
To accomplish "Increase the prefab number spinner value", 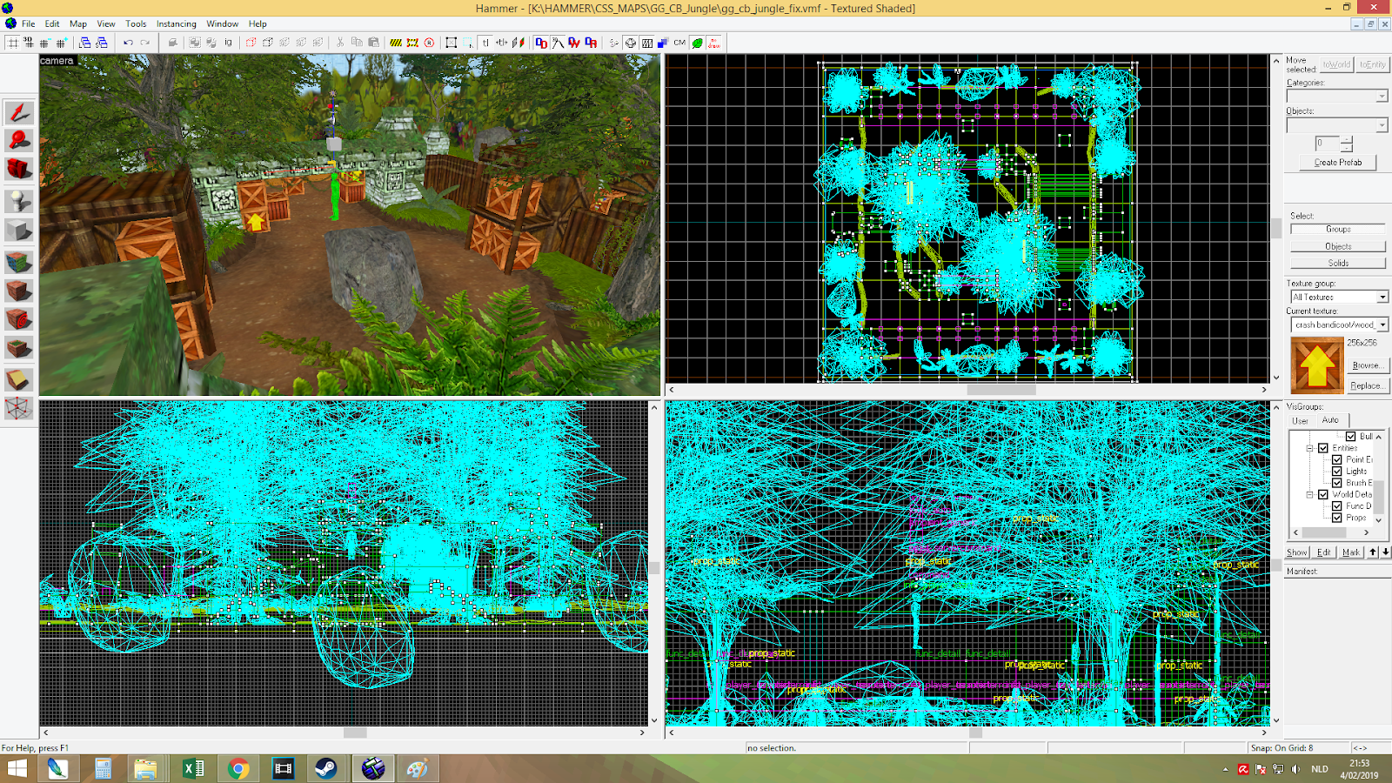I will (1347, 139).
